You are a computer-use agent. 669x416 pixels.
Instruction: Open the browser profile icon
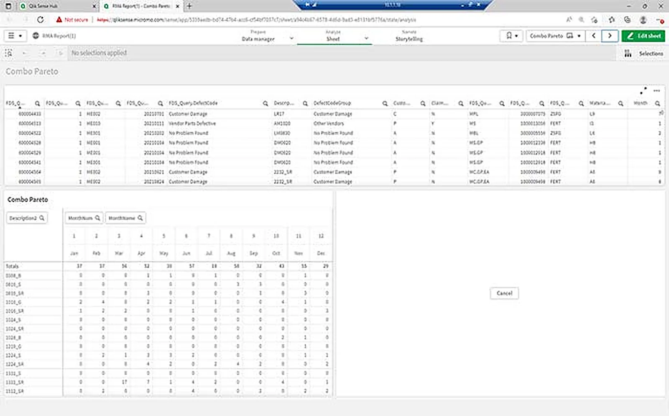click(x=643, y=20)
